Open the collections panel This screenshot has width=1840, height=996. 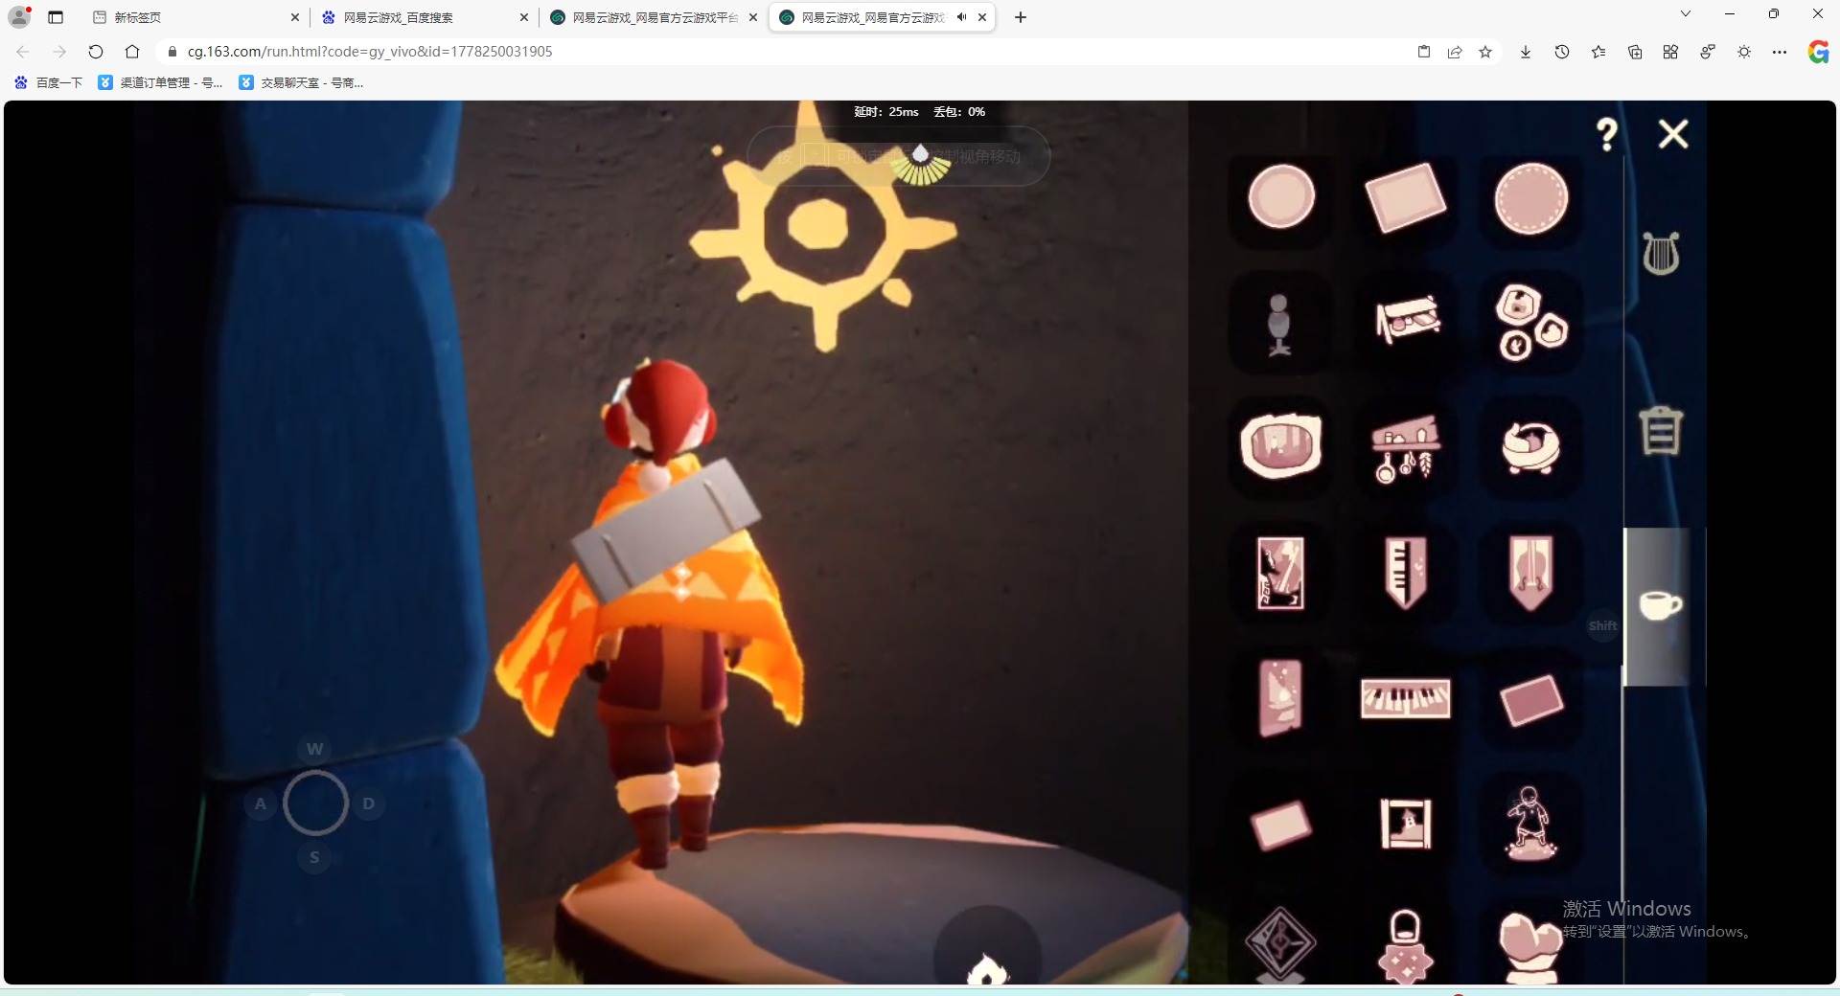tap(1635, 52)
